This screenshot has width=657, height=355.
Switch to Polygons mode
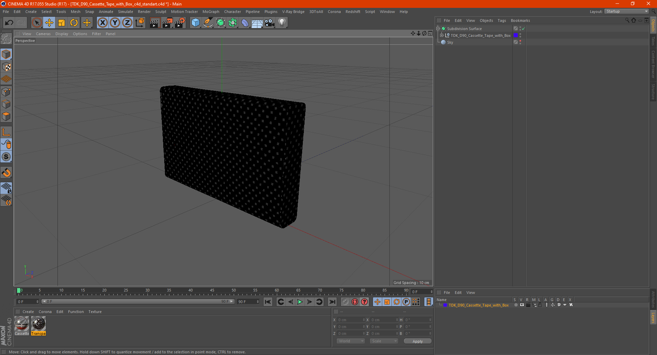[x=6, y=116]
